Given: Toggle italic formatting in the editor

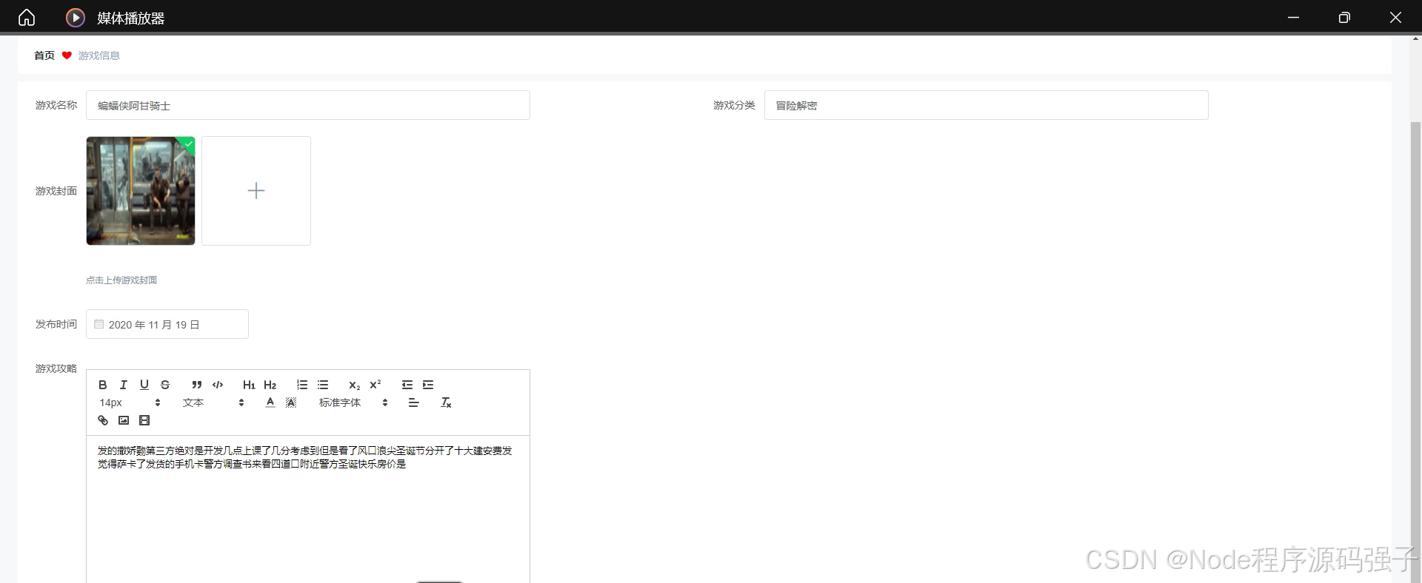Looking at the screenshot, I should point(124,385).
